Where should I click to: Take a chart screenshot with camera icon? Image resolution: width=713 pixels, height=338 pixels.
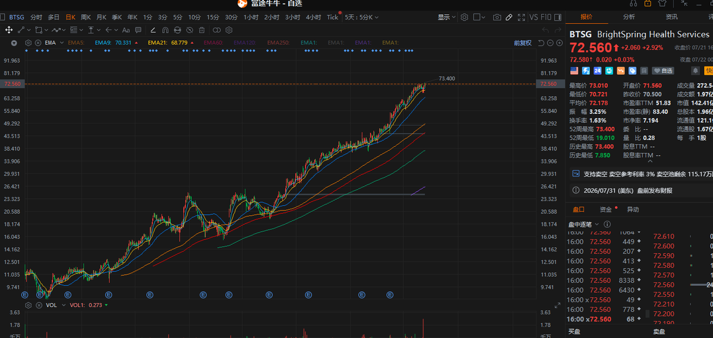(x=497, y=17)
